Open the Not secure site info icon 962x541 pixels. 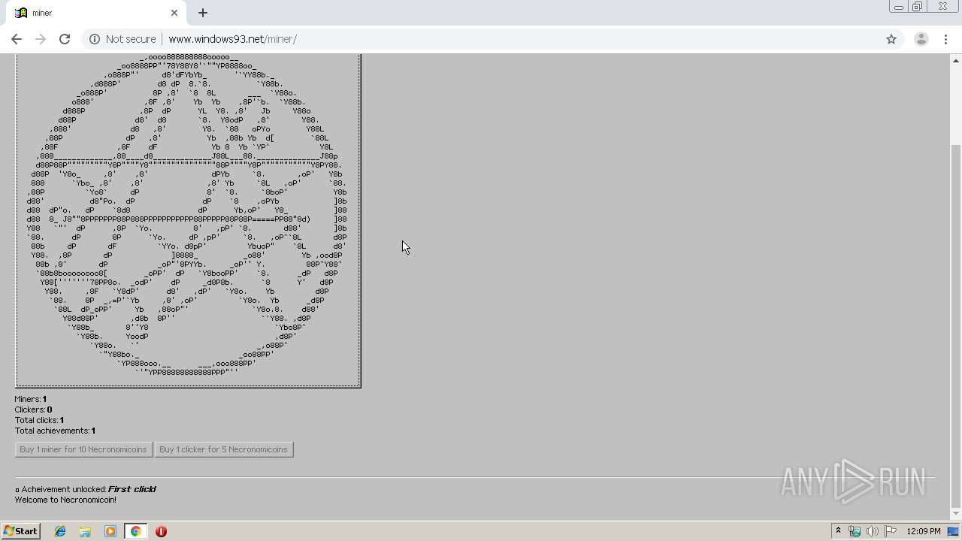[x=95, y=39]
